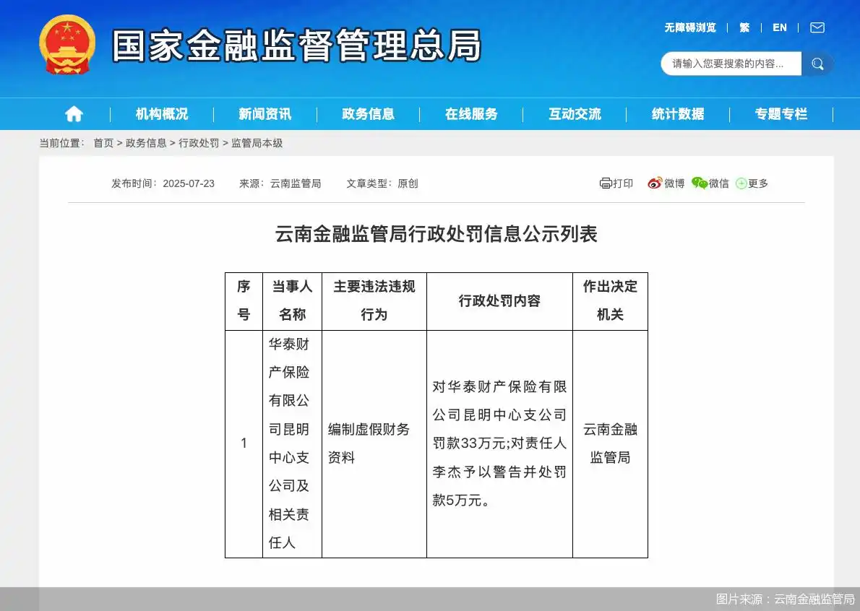Focus the search input field
The width and height of the screenshot is (860, 611).
(x=731, y=64)
